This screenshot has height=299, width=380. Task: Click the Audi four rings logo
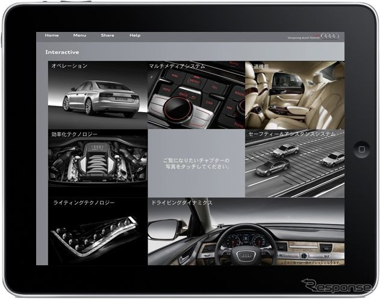click(x=330, y=37)
